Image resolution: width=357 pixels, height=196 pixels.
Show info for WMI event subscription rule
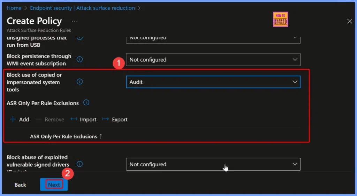click(x=79, y=59)
